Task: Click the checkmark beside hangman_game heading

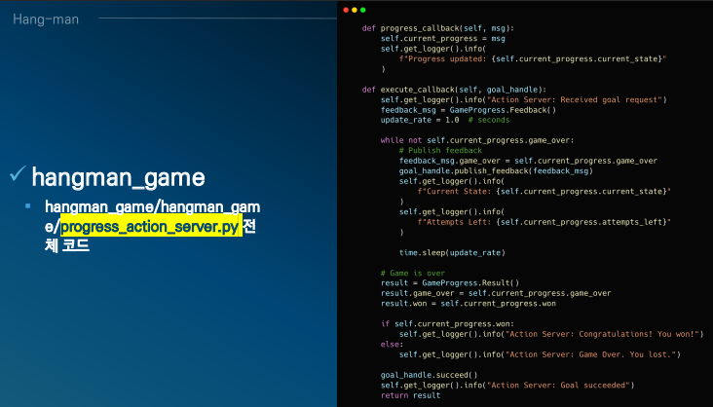Action: pyautogui.click(x=18, y=173)
